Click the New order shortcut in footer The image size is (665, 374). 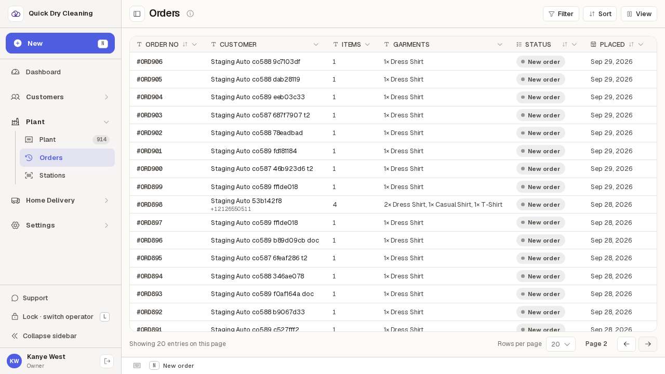pyautogui.click(x=171, y=366)
